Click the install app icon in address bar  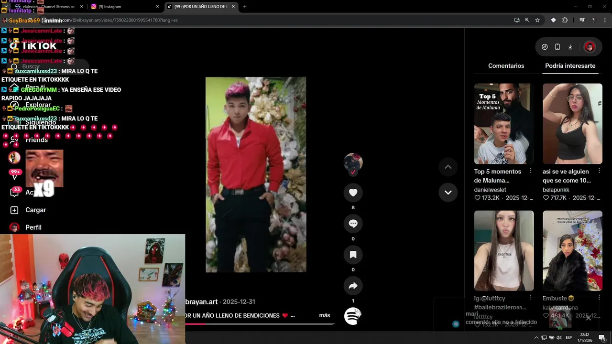pyautogui.click(x=517, y=20)
